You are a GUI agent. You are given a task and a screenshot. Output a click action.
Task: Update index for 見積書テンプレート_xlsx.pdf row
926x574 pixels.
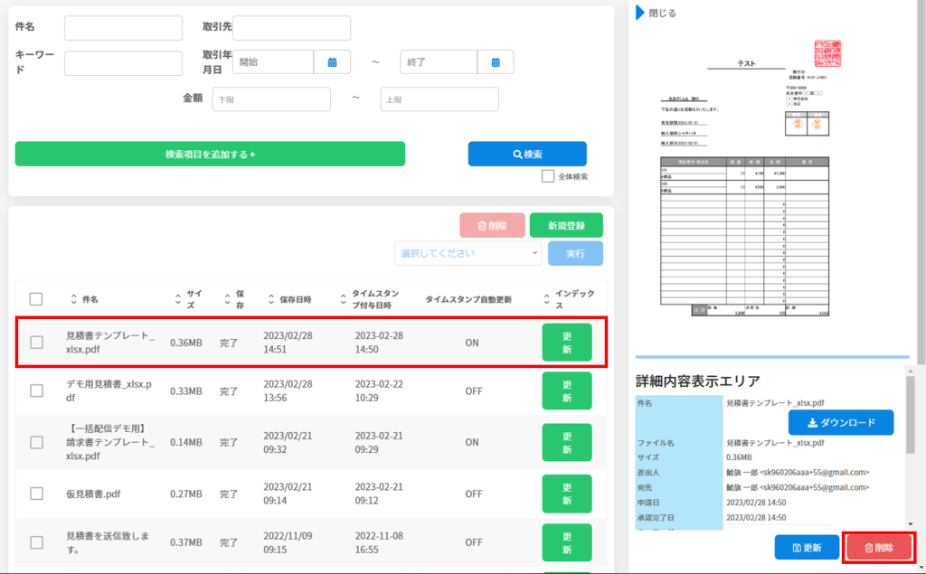pos(567,343)
